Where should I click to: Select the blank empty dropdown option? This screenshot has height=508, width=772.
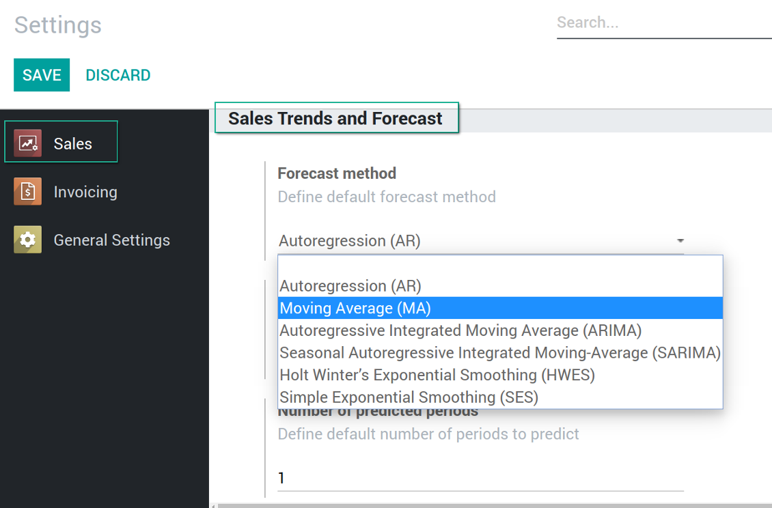[500, 266]
